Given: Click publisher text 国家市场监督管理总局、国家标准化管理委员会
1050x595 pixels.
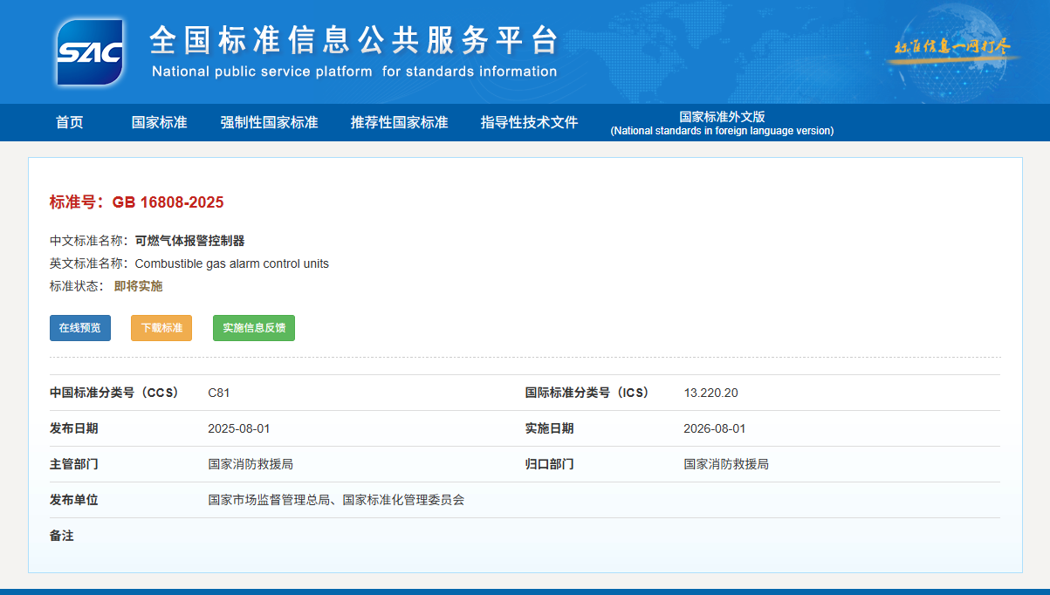Looking at the screenshot, I should tap(336, 500).
